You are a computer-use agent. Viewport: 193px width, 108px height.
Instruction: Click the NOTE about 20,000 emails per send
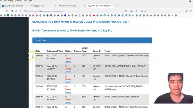point(72,31)
